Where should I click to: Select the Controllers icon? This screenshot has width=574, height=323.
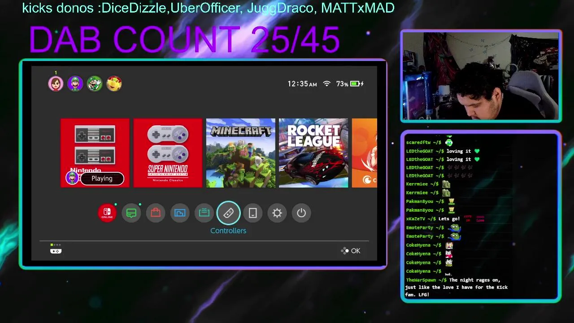pyautogui.click(x=228, y=213)
